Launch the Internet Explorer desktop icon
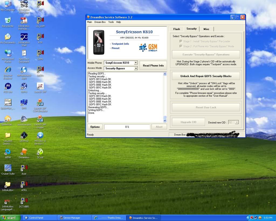Image resolution: width=276 pixels, height=221 pixels. pos(8,73)
